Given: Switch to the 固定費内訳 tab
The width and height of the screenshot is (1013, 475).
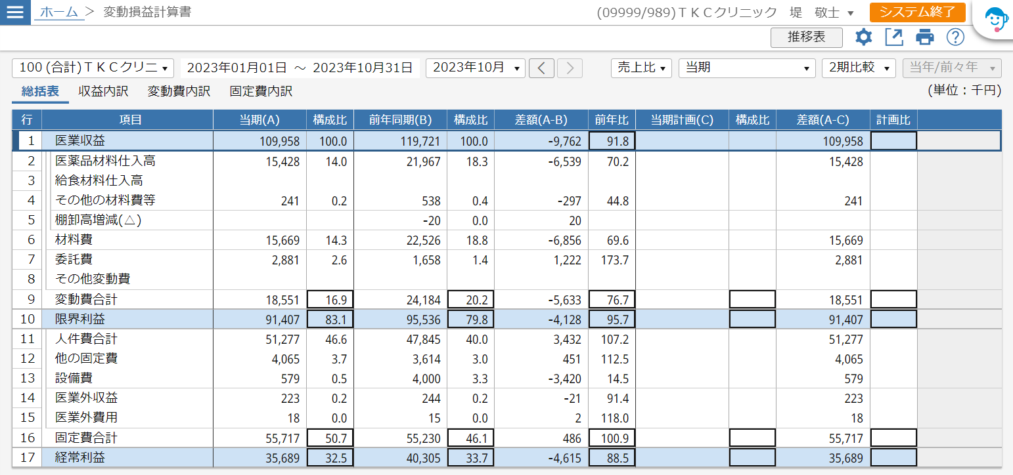Looking at the screenshot, I should tap(261, 91).
